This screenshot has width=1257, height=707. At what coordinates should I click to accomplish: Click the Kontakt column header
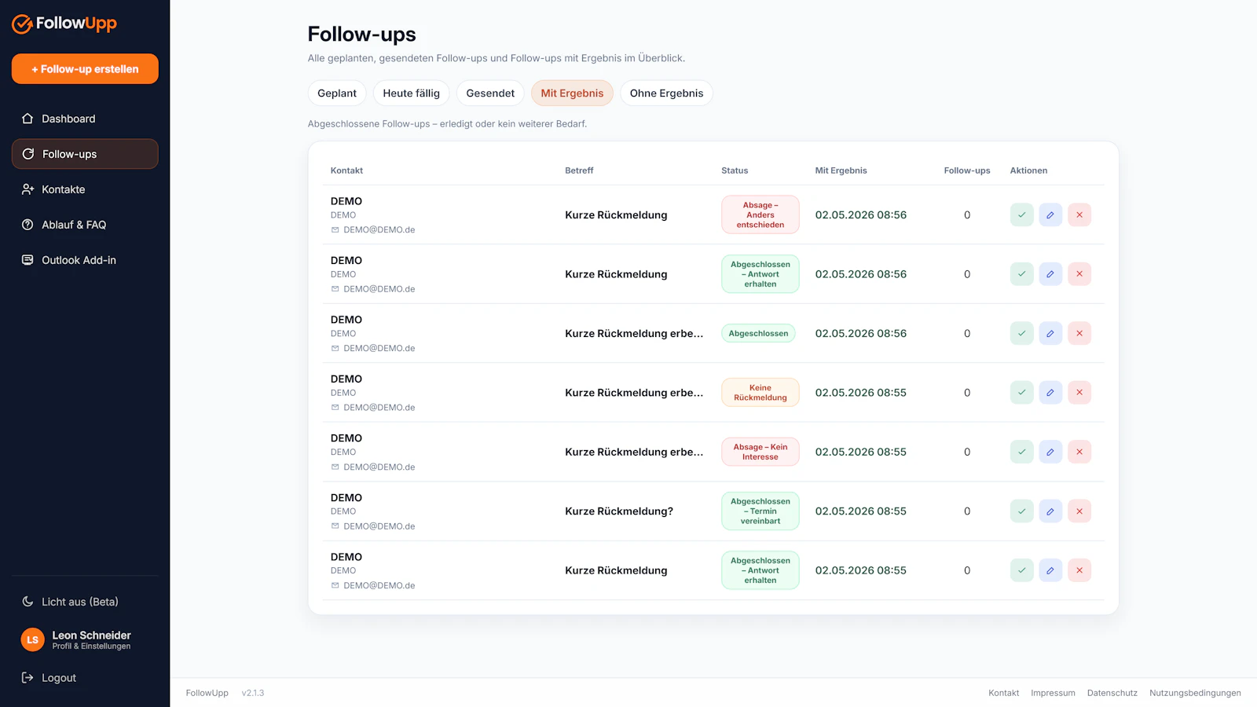[346, 170]
